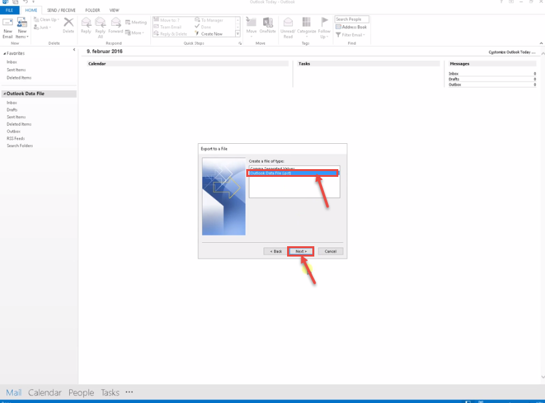This screenshot has height=403, width=545.
Task: Select the To Manager quick step
Action: click(209, 20)
